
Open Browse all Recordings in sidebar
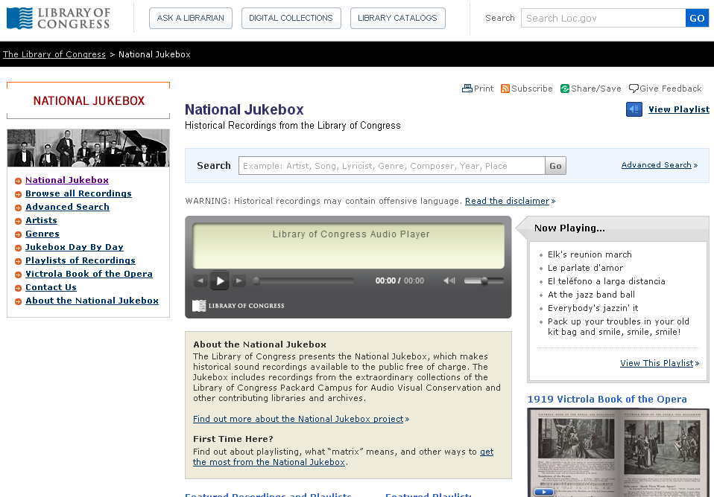tap(78, 193)
